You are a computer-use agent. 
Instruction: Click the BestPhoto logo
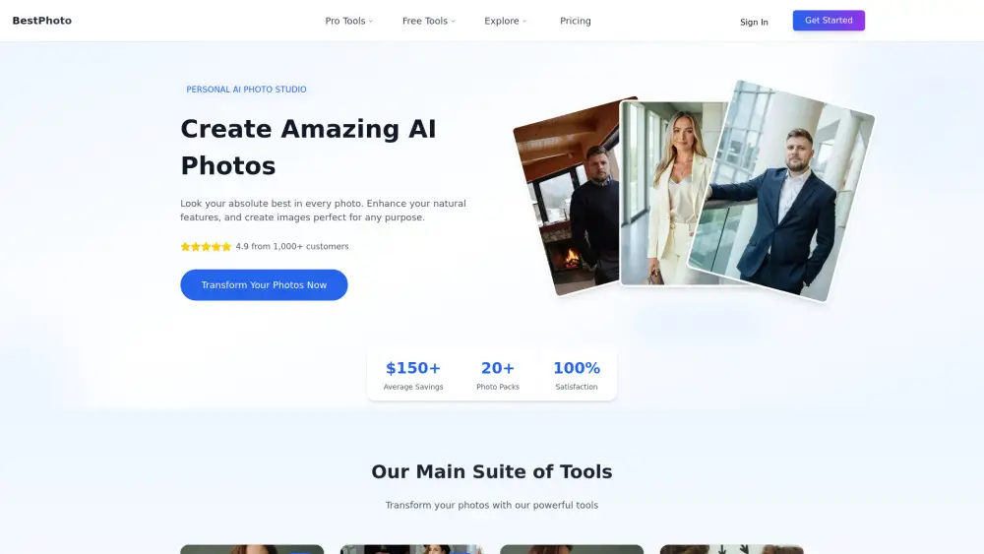pyautogui.click(x=41, y=21)
